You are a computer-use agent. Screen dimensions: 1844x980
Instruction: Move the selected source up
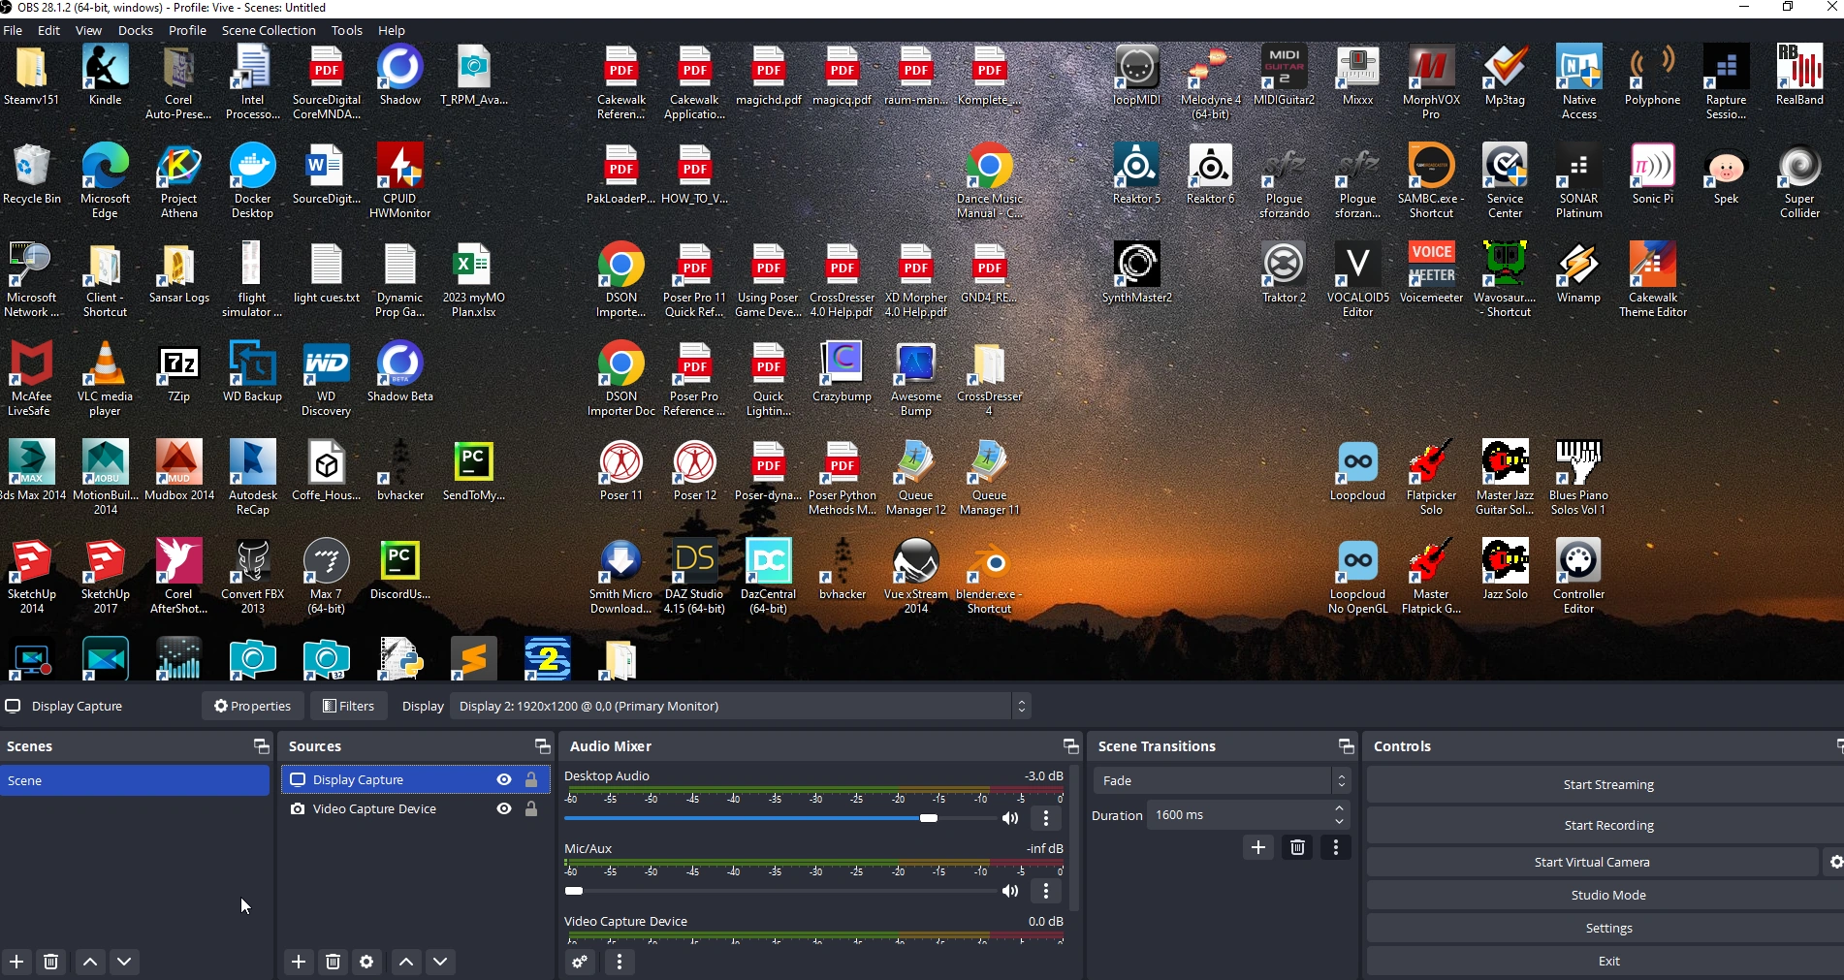(x=406, y=962)
